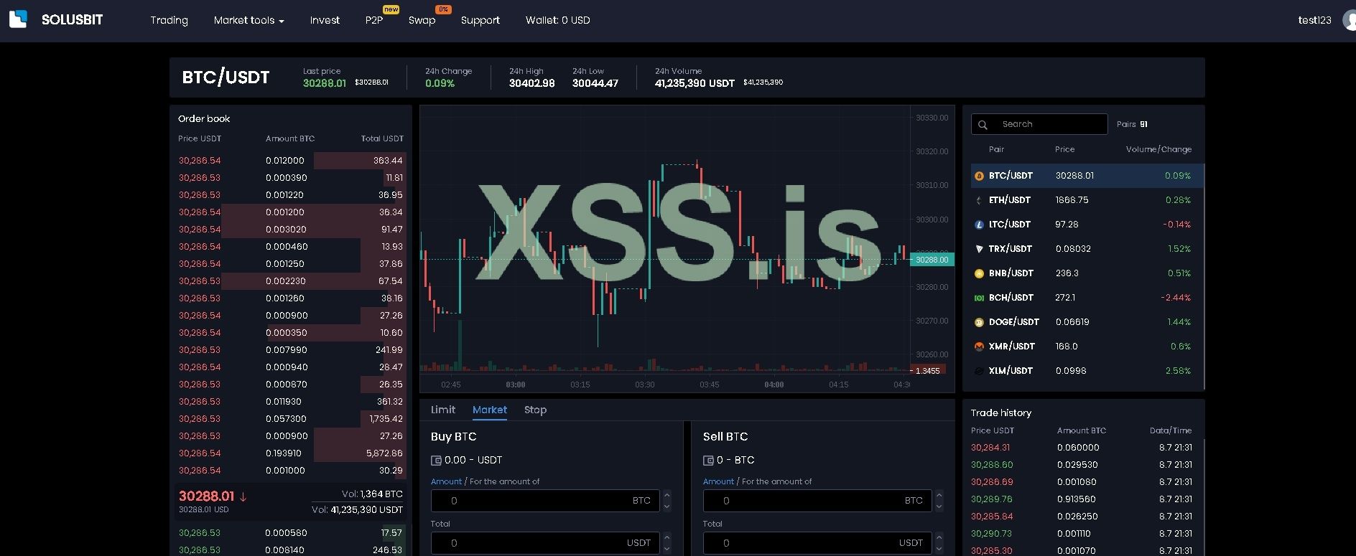
Task: Open the Trading menu item
Action: 169,20
